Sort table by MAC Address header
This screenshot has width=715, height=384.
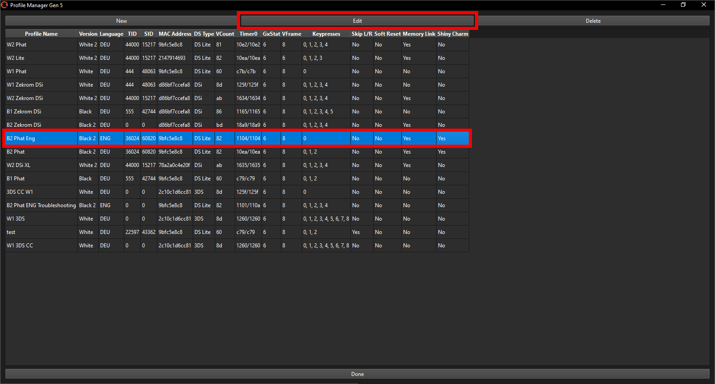(175, 34)
